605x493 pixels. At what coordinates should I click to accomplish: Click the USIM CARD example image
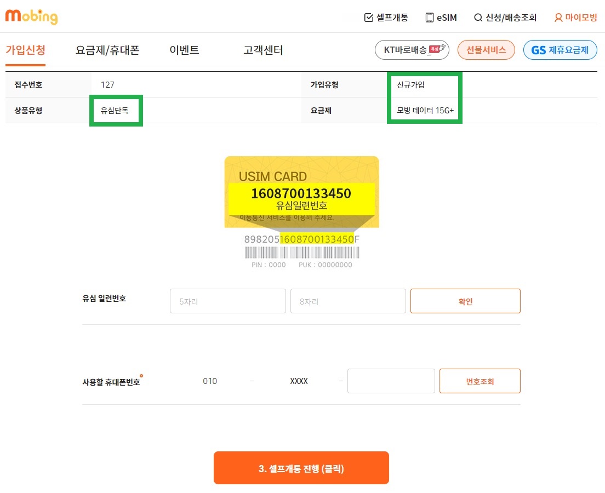point(302,191)
